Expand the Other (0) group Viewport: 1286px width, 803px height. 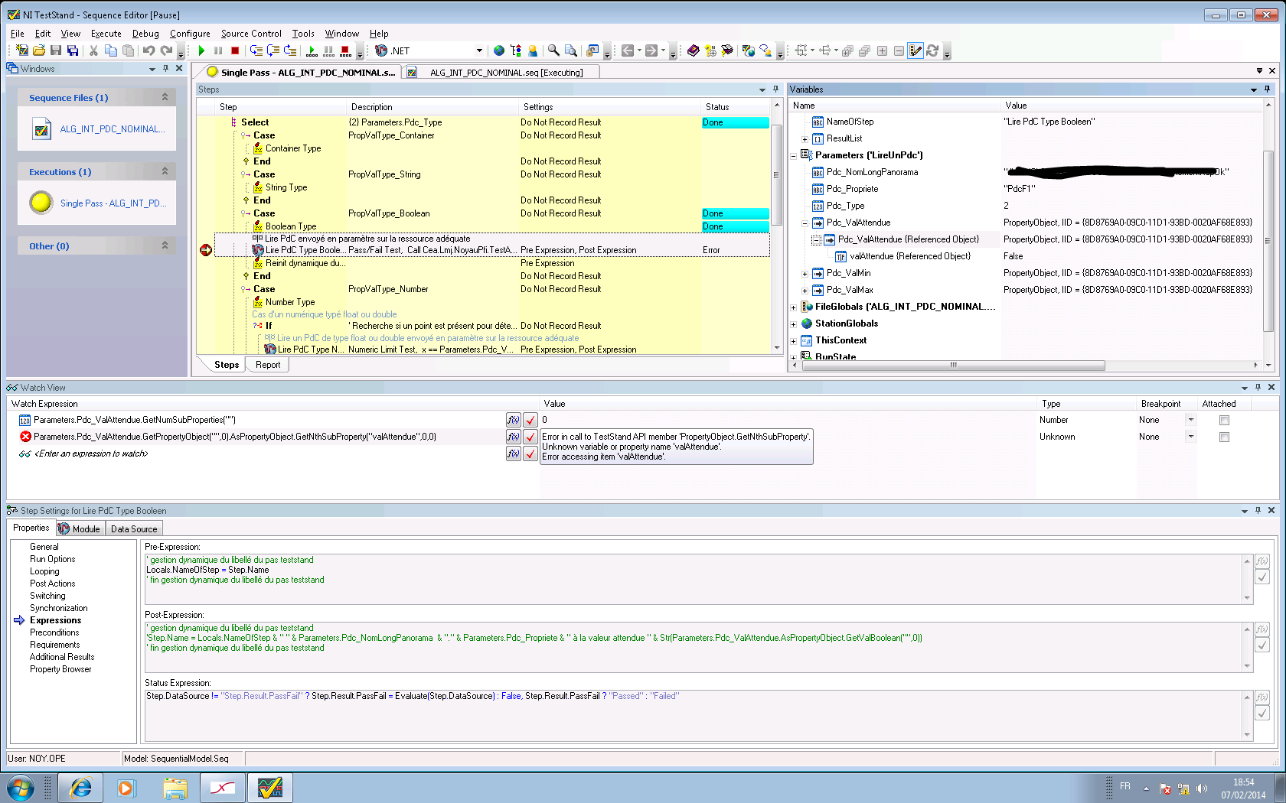click(x=165, y=245)
